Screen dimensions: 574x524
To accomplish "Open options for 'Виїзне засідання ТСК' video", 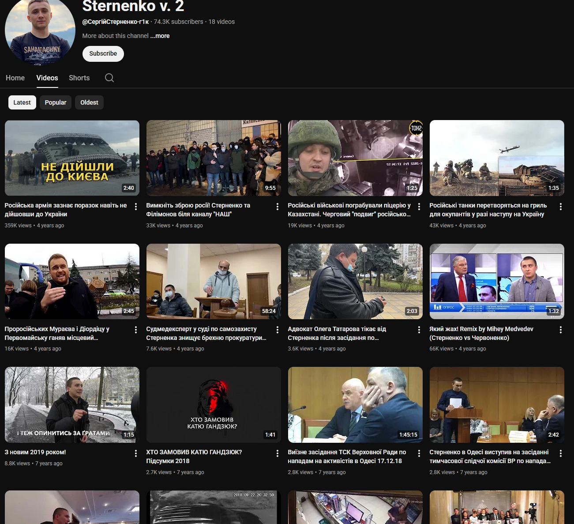I will (419, 453).
